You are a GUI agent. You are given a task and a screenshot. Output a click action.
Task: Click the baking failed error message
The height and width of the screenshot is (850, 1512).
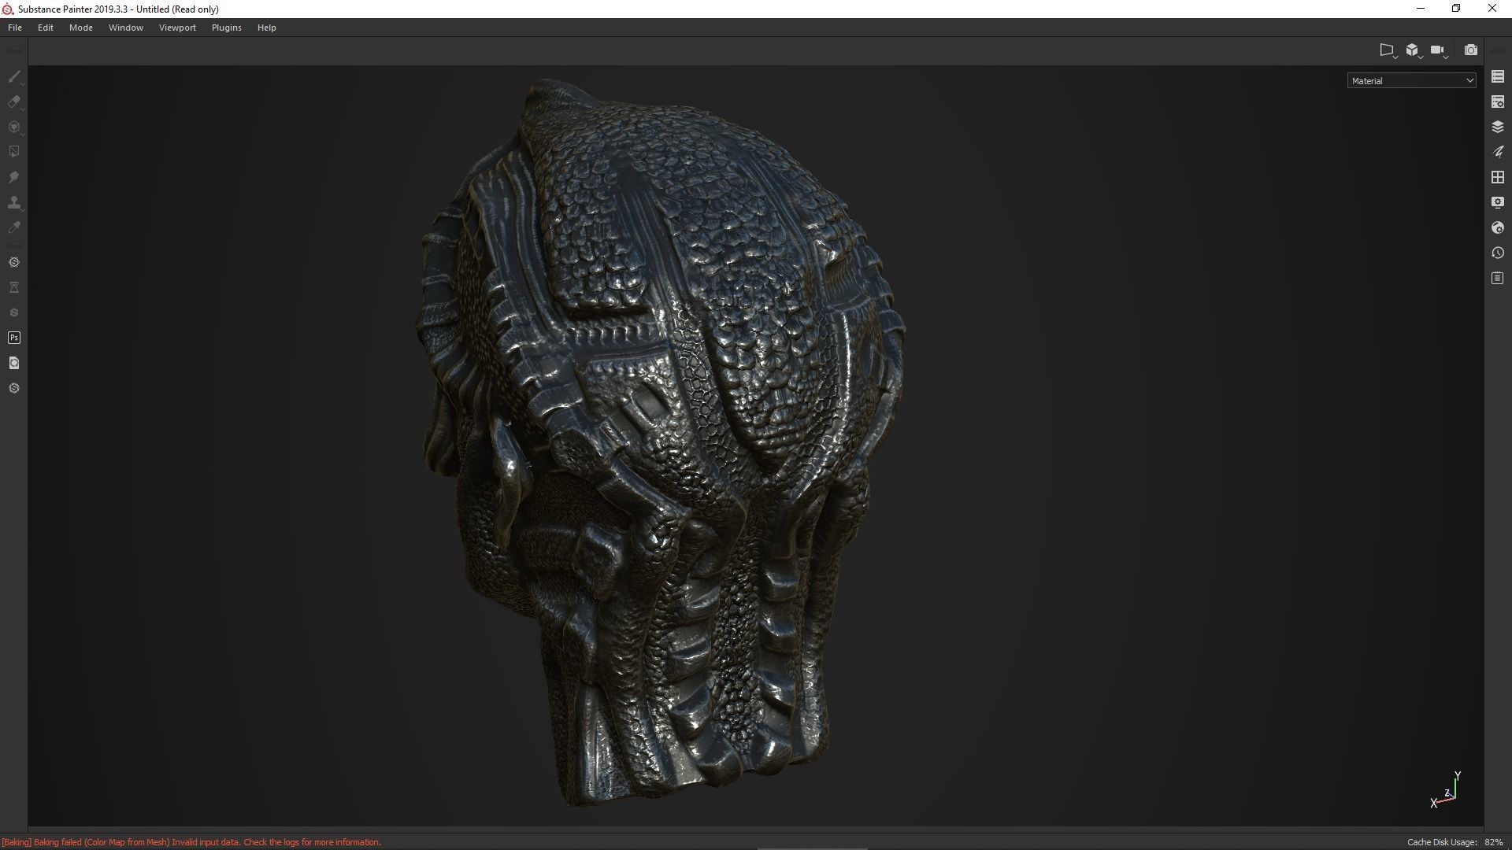click(191, 842)
